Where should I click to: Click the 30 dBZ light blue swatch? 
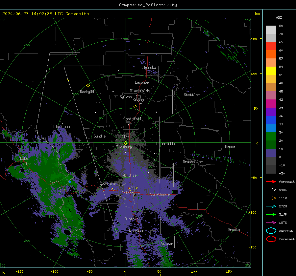click(x=271, y=128)
